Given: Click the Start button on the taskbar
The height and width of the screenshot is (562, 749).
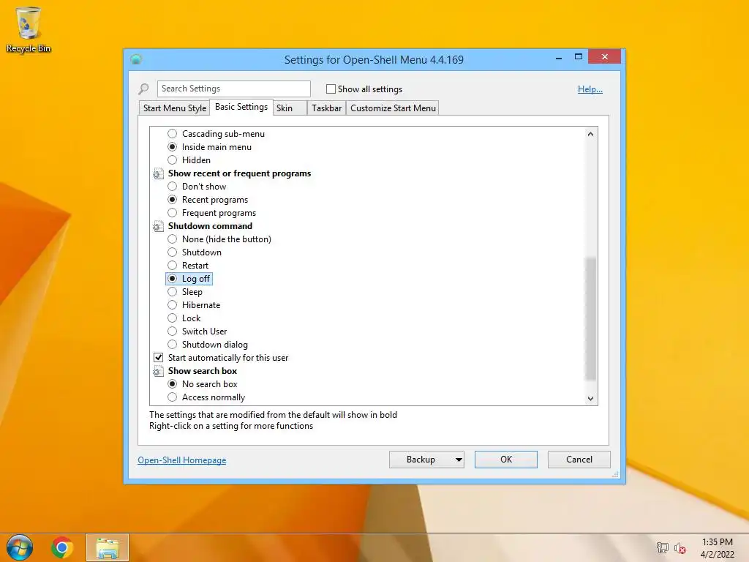Looking at the screenshot, I should point(20,547).
